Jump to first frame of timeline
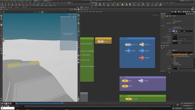 (2, 104)
